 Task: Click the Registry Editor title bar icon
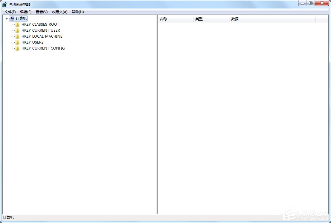pos(4,4)
